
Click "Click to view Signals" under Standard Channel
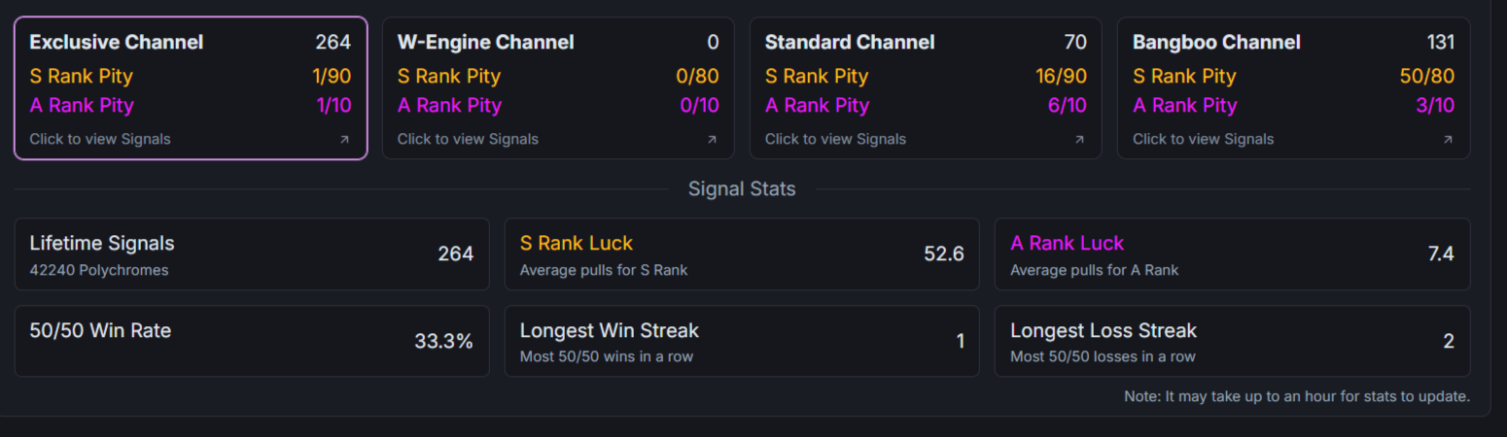835,139
